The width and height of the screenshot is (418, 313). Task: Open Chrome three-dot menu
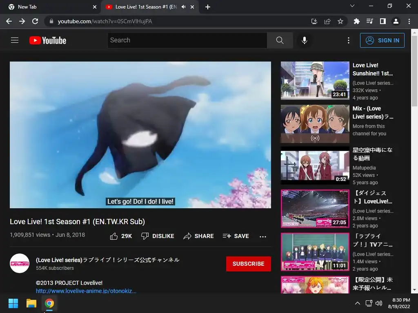(409, 21)
